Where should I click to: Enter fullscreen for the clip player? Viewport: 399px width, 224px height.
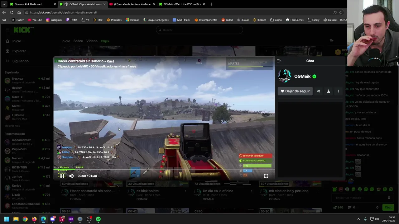point(266,176)
